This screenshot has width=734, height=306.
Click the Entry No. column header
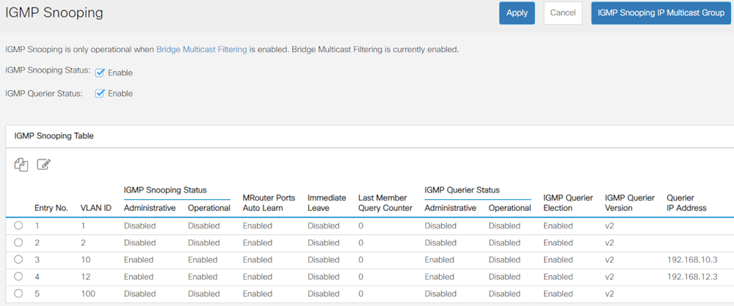coord(51,208)
